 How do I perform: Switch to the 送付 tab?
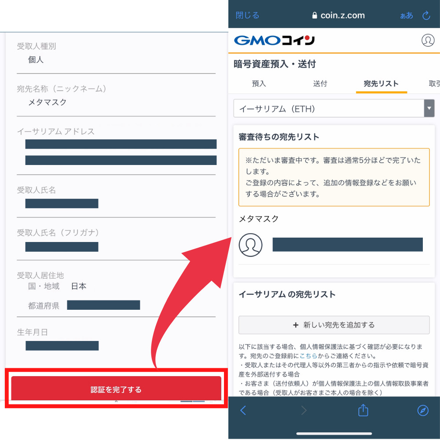click(x=320, y=83)
